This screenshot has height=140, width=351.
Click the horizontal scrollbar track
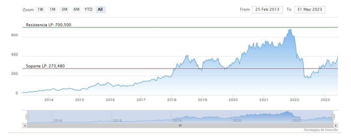coord(98,125)
